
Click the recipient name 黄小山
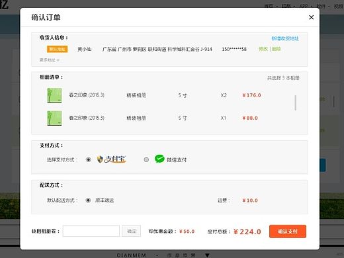point(85,49)
